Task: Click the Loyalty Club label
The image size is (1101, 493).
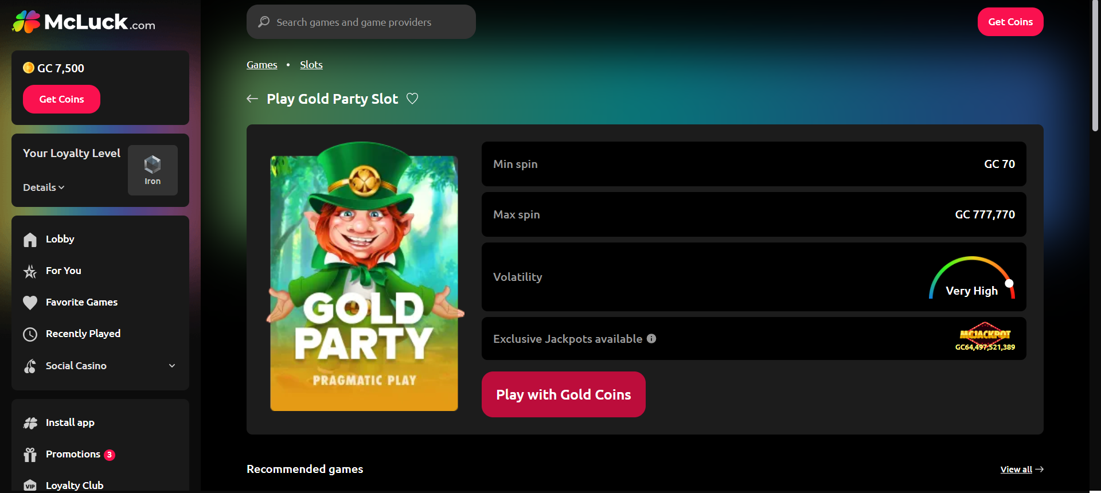Action: click(75, 486)
